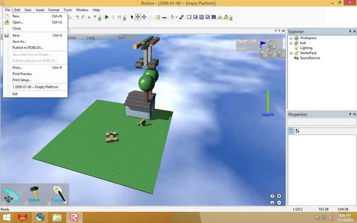Choose Exit from the File menu
The height and width of the screenshot is (223, 357).
click(x=35, y=94)
